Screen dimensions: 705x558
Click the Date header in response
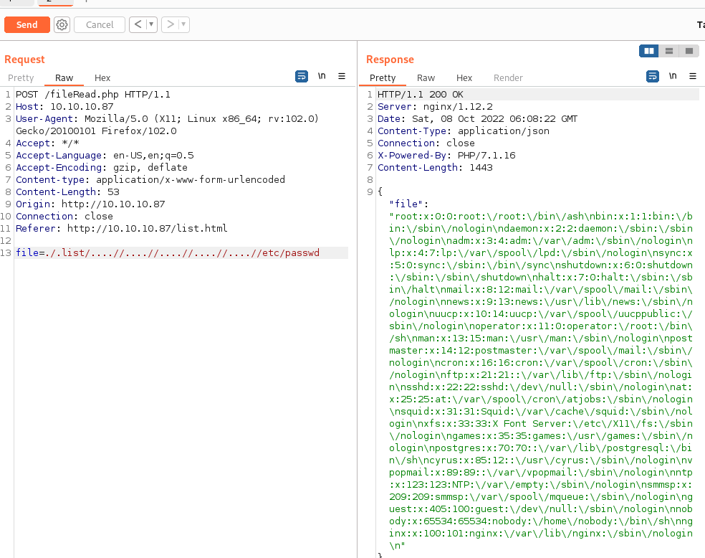tap(477, 119)
